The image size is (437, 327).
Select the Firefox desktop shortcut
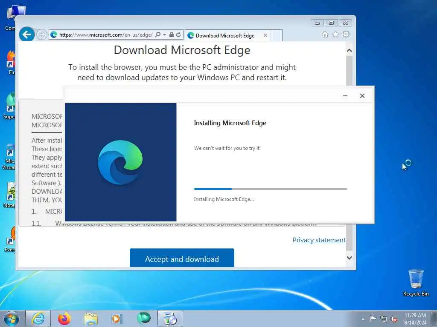[x=11, y=62]
